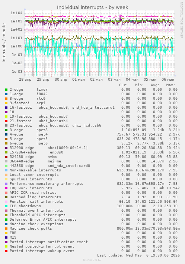Click the green swatch beside 2-edge timer
185x264 pixels.
click(6, 90)
